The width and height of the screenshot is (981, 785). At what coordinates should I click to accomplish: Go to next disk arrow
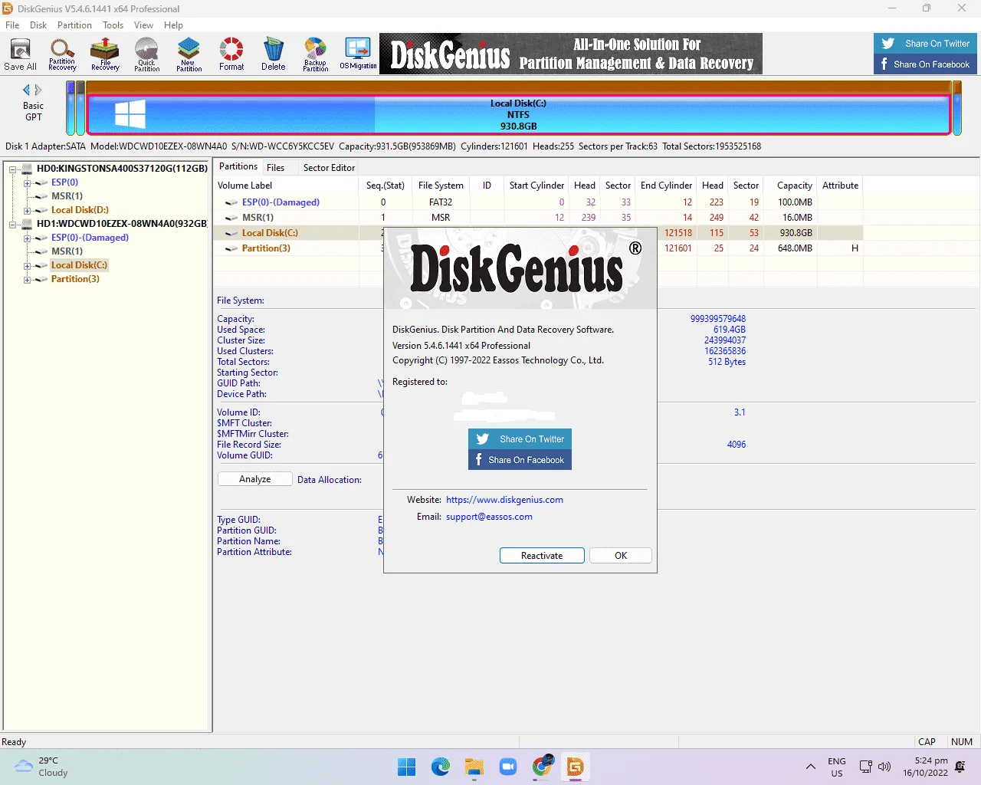point(38,90)
